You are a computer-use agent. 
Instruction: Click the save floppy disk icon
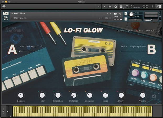[110, 7]
